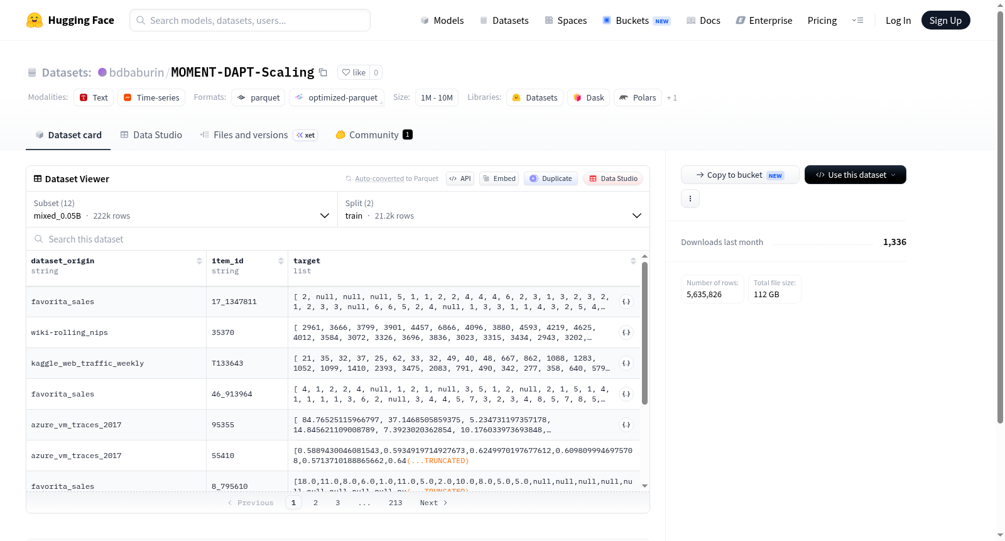Open the navigation overflow menu icon
Image resolution: width=1005 pixels, height=541 pixels.
[857, 20]
